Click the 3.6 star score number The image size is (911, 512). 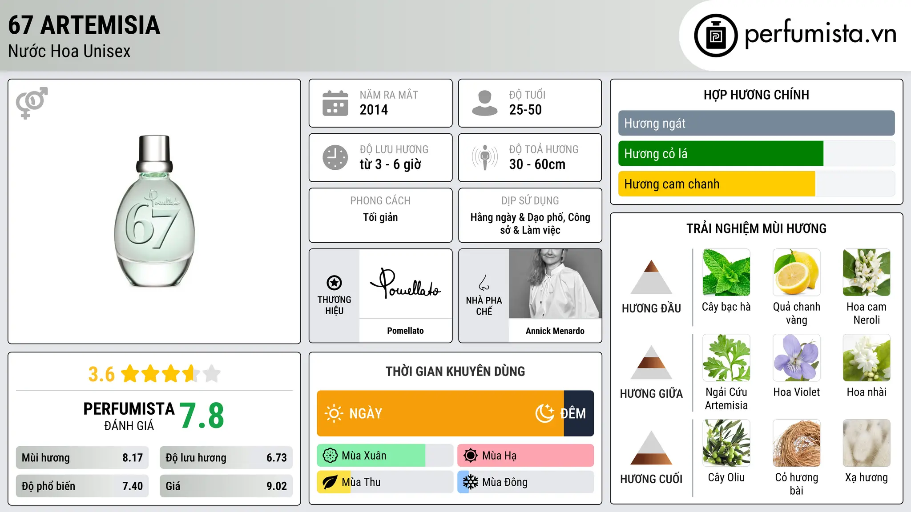(x=101, y=374)
